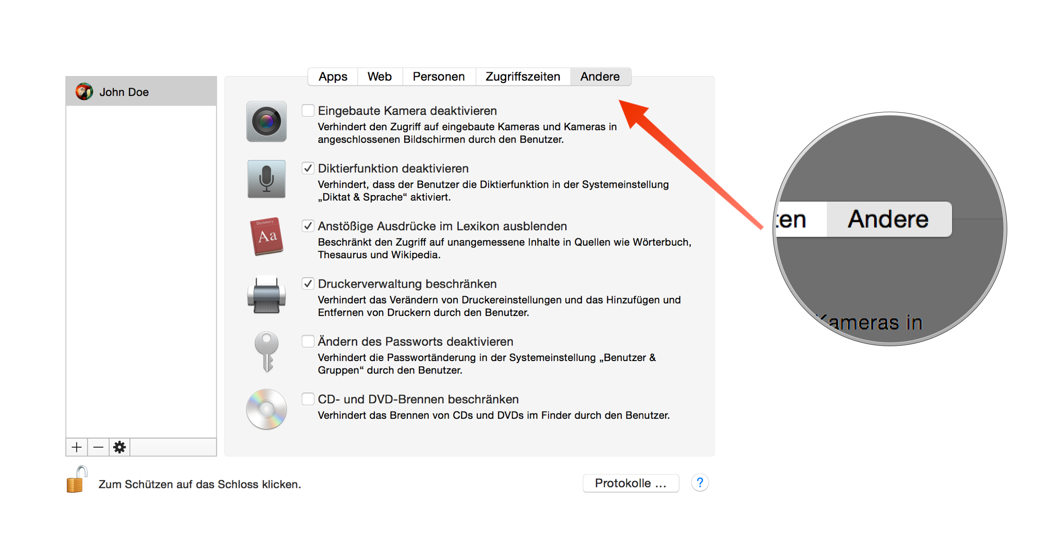Uncheck Druckerverwaltung beschränken
Viewport: 1056px width, 558px height.
click(308, 283)
